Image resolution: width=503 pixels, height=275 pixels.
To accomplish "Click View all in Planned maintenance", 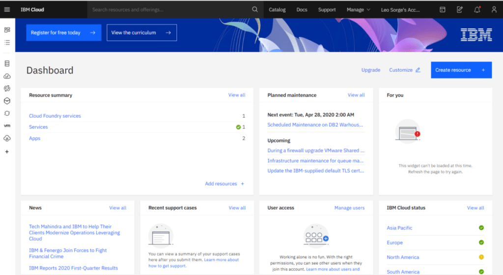I will coord(356,95).
